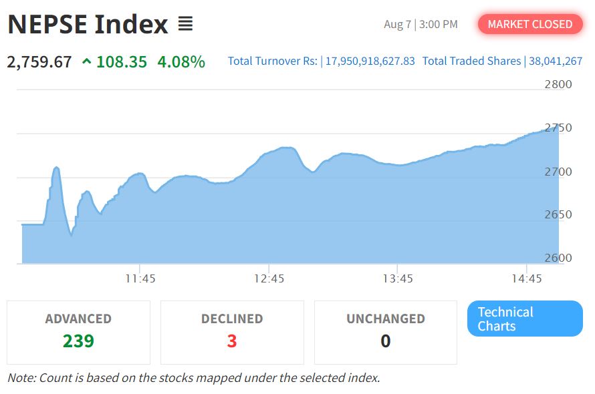Screen dimensions: 595x394
Task: Select the DECLINED 3 stocks box
Action: pos(232,333)
